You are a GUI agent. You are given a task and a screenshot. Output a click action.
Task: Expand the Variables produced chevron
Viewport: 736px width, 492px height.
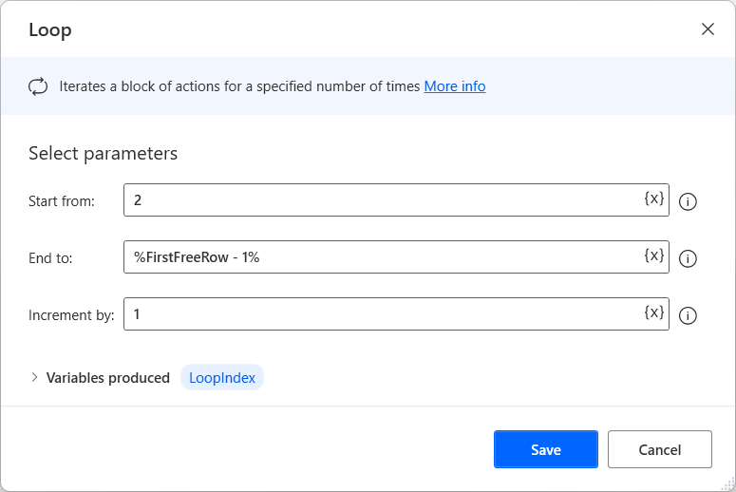(x=35, y=377)
